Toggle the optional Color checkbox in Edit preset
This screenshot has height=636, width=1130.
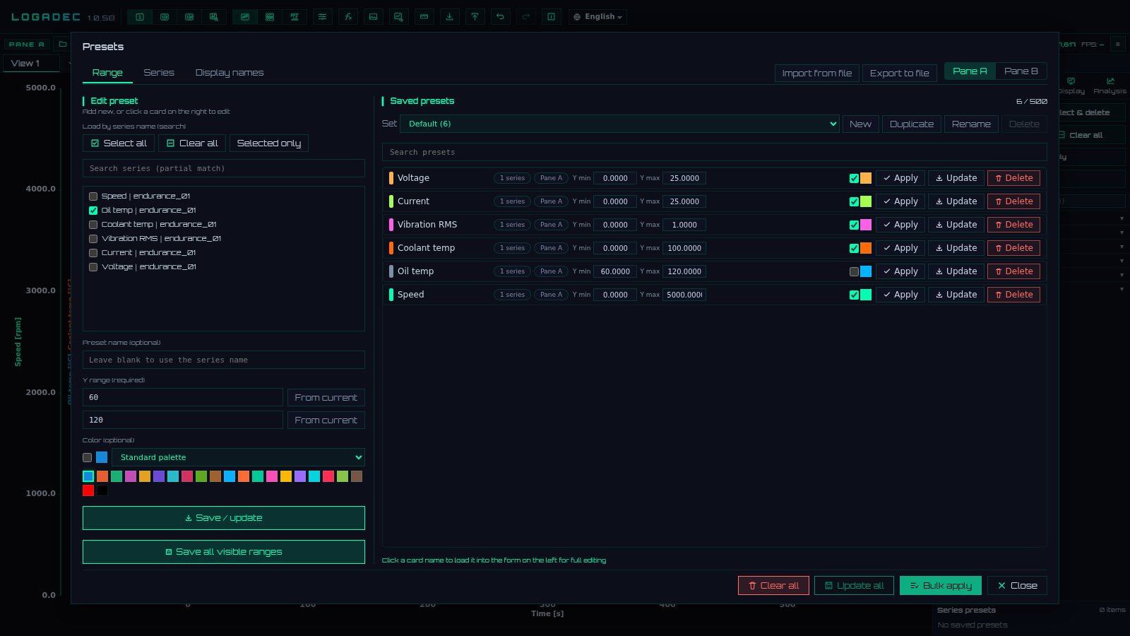[88, 458]
